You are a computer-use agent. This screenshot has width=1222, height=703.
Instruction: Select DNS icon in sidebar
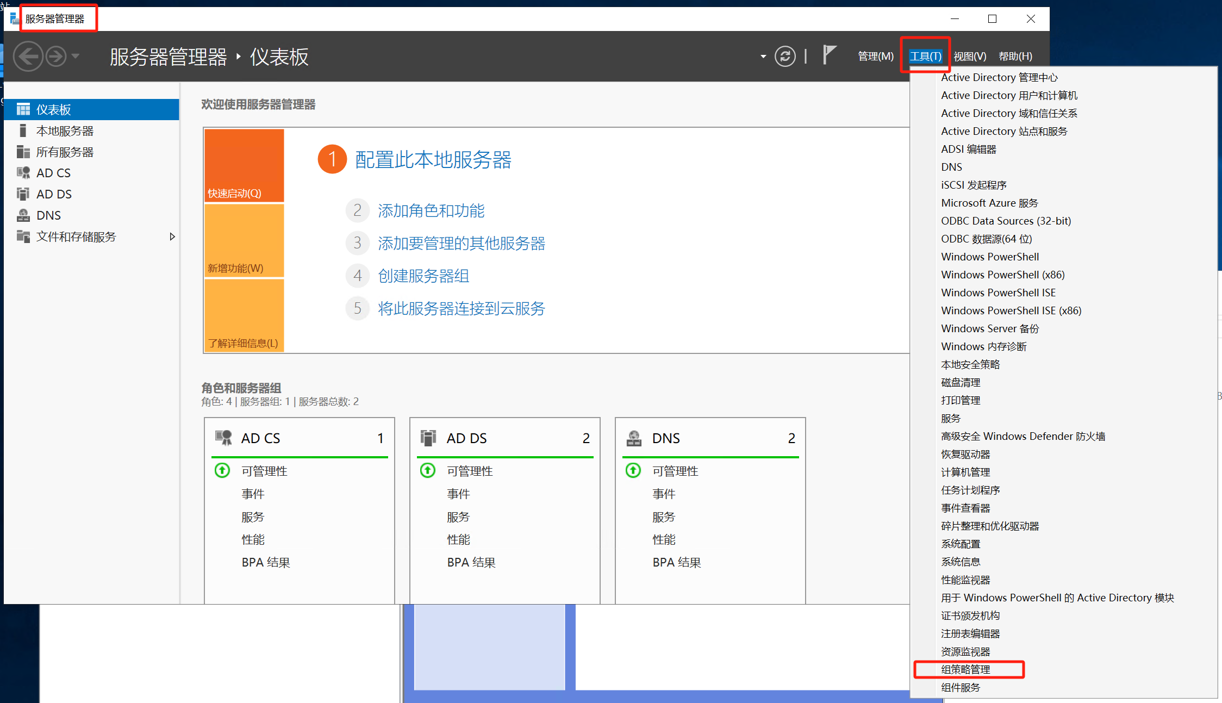pyautogui.click(x=23, y=215)
